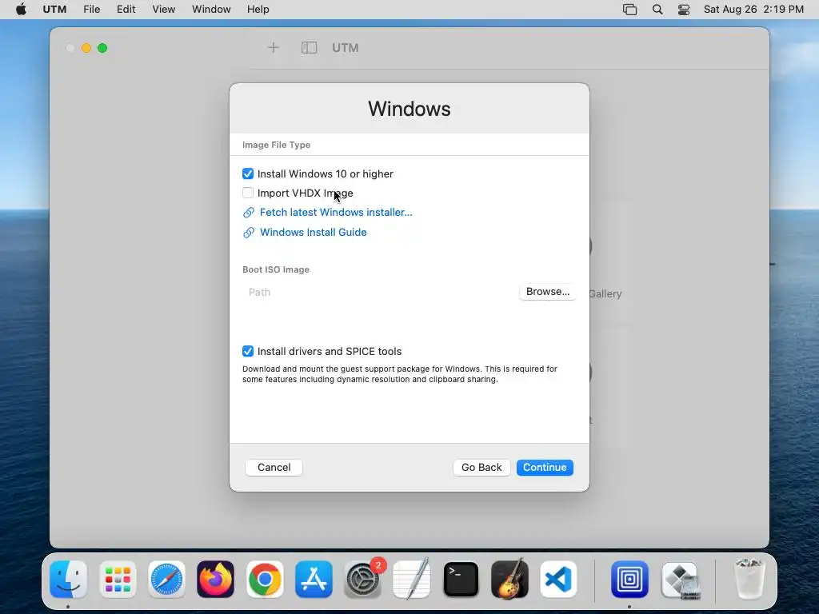Open the Trash in the Dock
Image resolution: width=819 pixels, height=614 pixels.
click(x=749, y=579)
